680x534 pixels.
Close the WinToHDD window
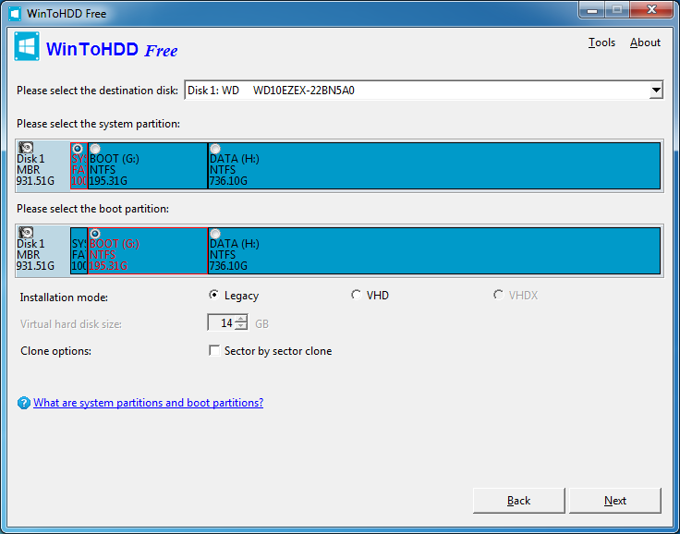click(651, 10)
